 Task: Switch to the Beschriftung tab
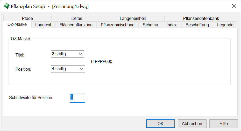197,25
